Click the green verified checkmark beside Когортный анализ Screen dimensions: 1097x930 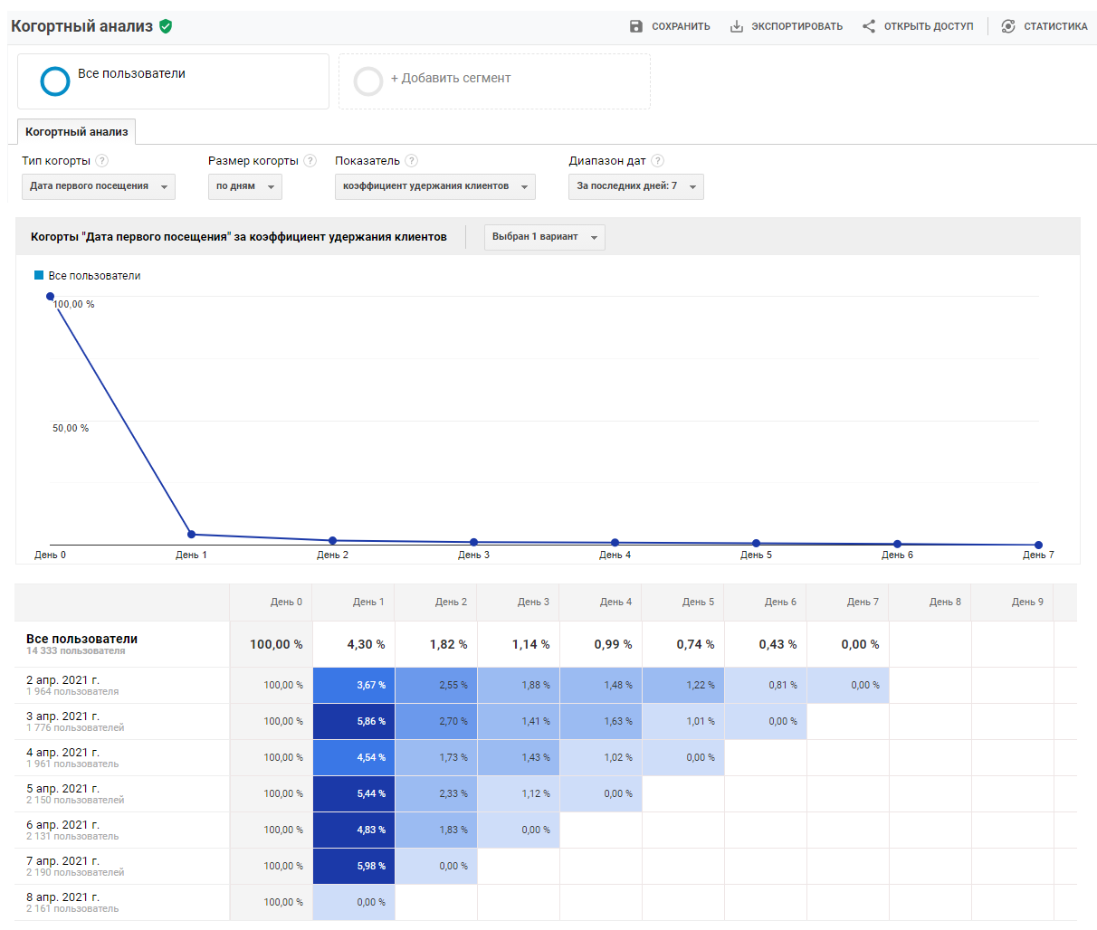coord(164,26)
